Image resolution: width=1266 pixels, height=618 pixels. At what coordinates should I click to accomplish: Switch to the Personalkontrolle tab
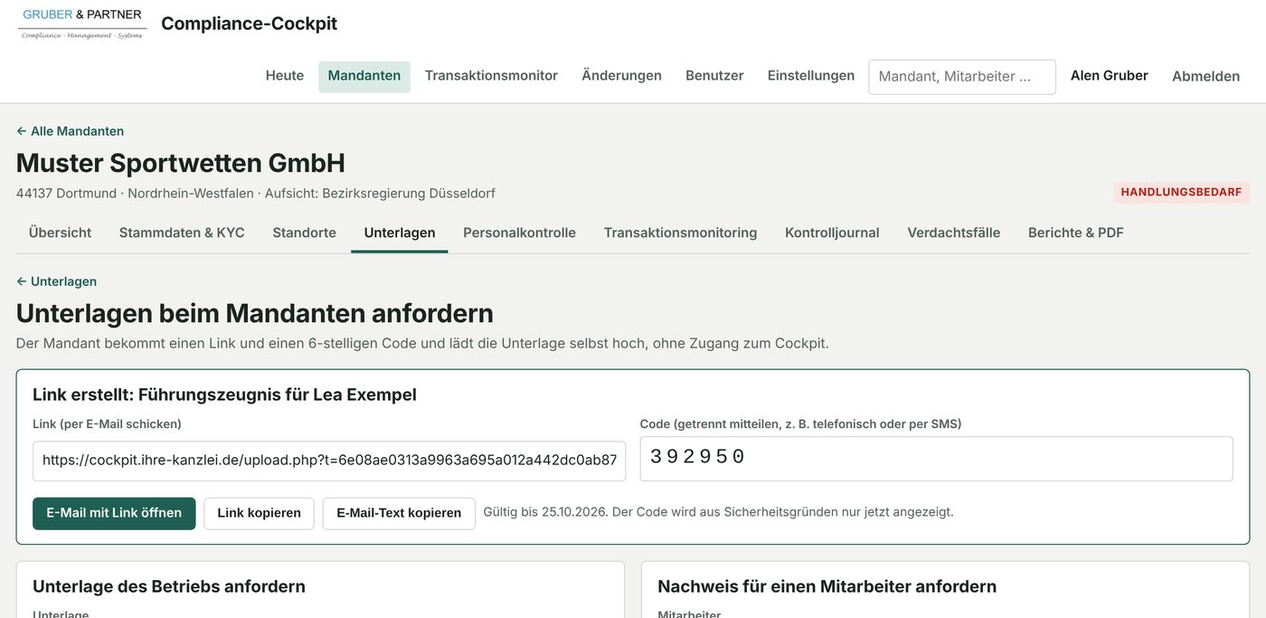520,233
